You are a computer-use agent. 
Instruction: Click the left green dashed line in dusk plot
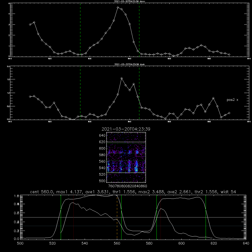tap(80, 93)
